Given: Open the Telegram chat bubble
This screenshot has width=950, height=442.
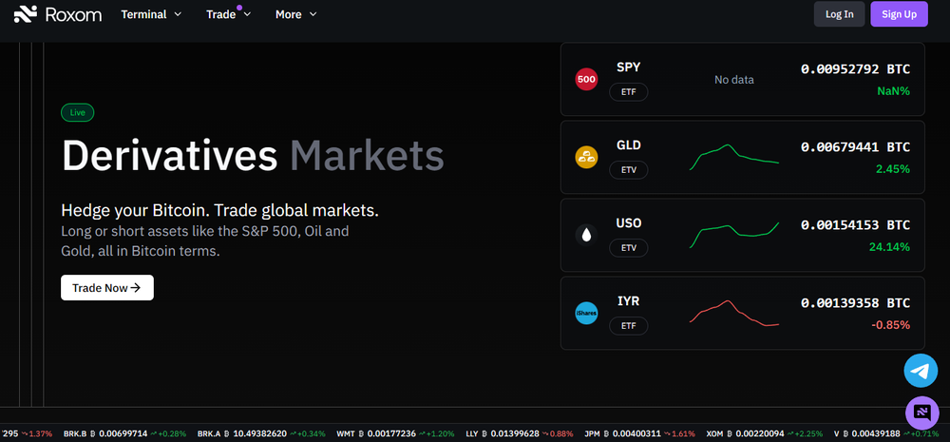Looking at the screenshot, I should click(921, 371).
